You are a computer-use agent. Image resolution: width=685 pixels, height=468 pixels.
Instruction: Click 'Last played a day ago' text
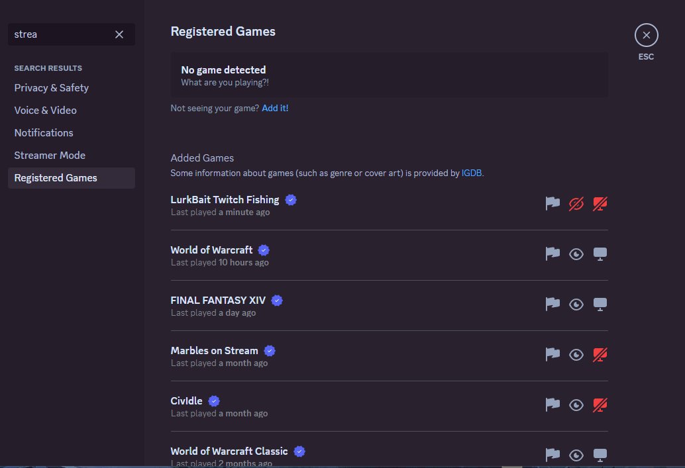tap(213, 312)
